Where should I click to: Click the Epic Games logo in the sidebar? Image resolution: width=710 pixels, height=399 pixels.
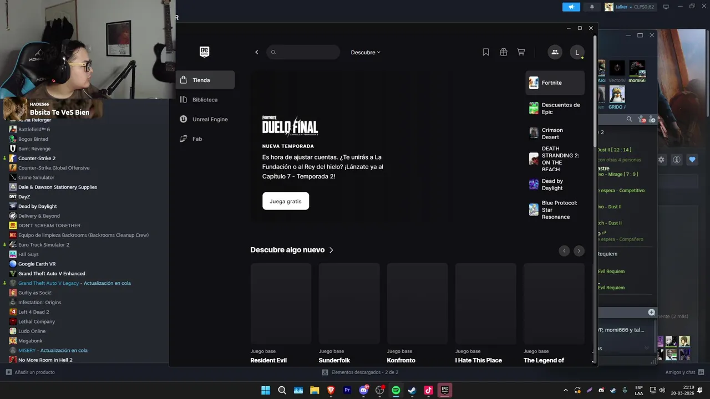[x=204, y=52]
